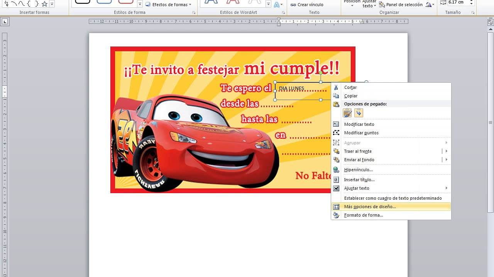Open Estilos de WordArt dialog launcher
The image size is (494, 277).
click(283, 13)
